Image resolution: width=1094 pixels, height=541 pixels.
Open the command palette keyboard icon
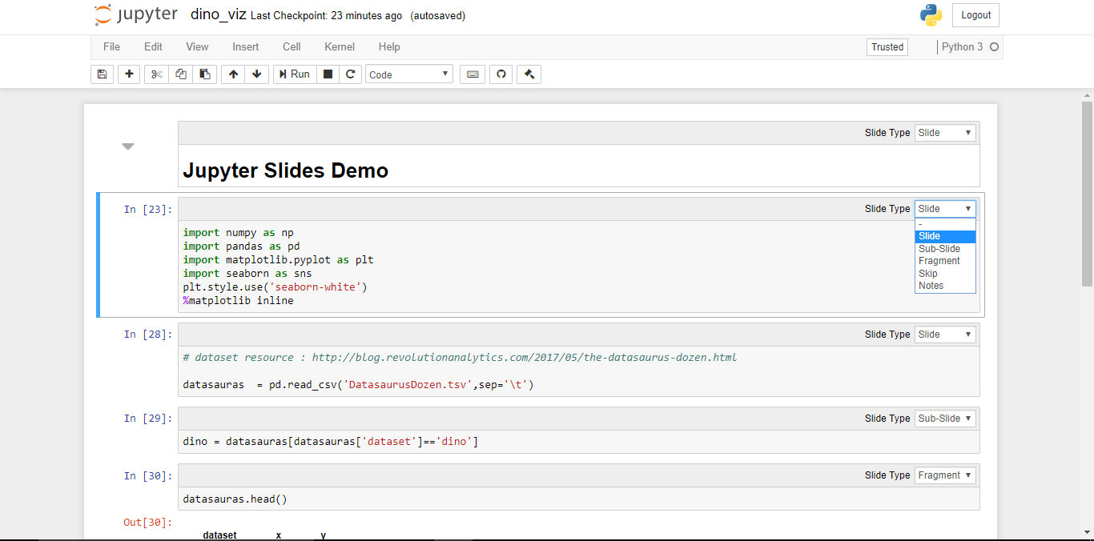[473, 74]
